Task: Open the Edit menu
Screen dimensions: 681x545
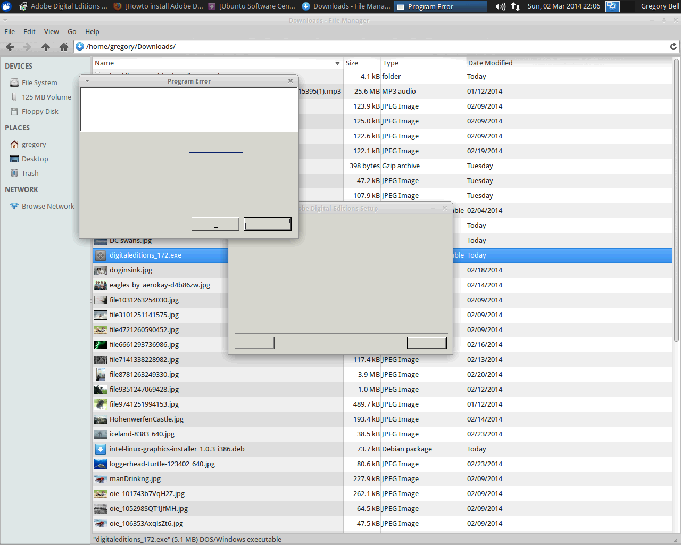Action: 29,32
